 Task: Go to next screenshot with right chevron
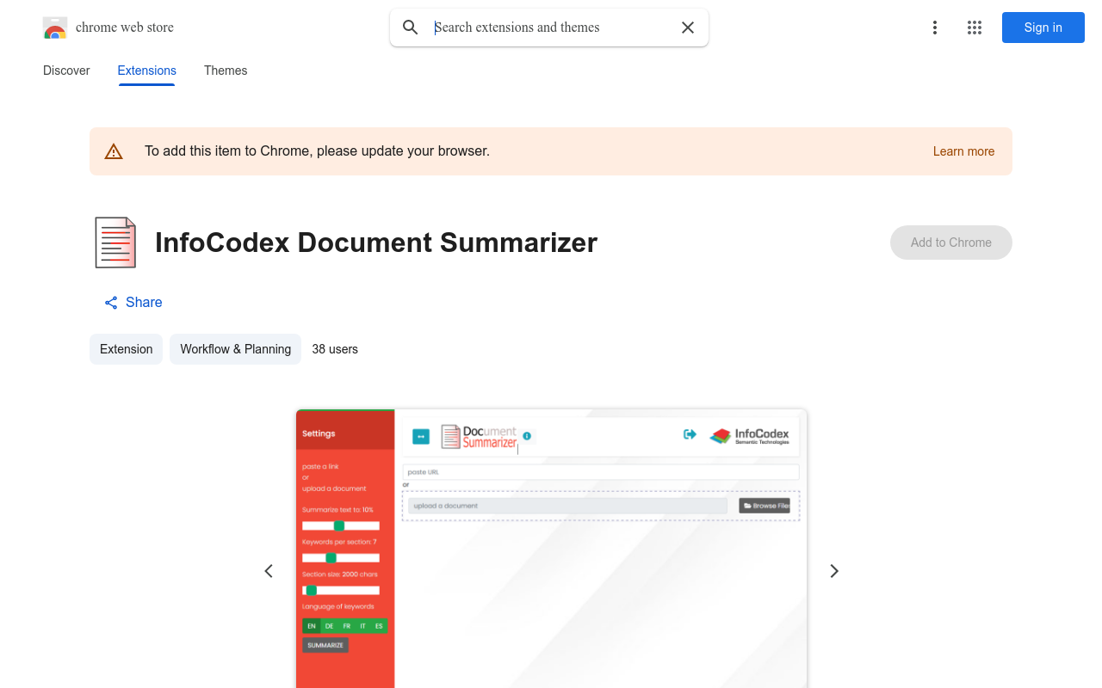pyautogui.click(x=833, y=571)
